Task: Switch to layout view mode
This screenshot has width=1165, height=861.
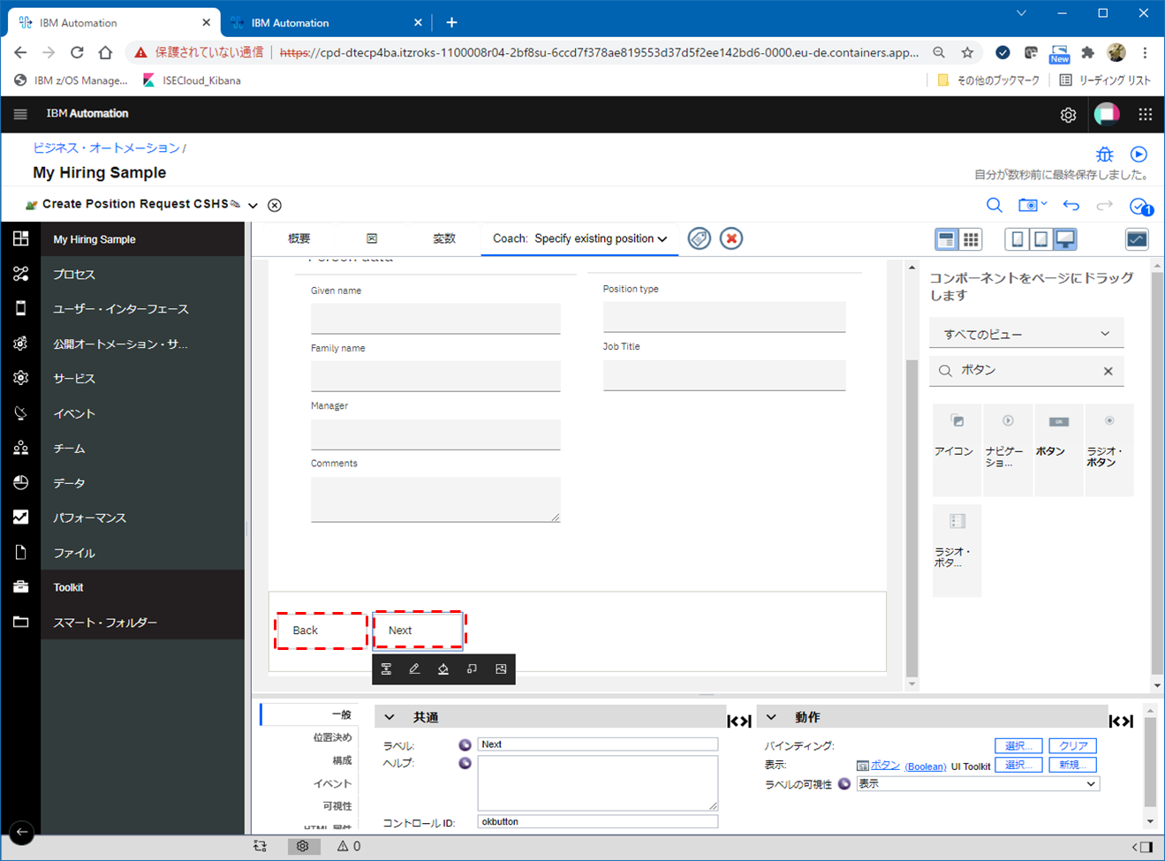Action: point(947,239)
